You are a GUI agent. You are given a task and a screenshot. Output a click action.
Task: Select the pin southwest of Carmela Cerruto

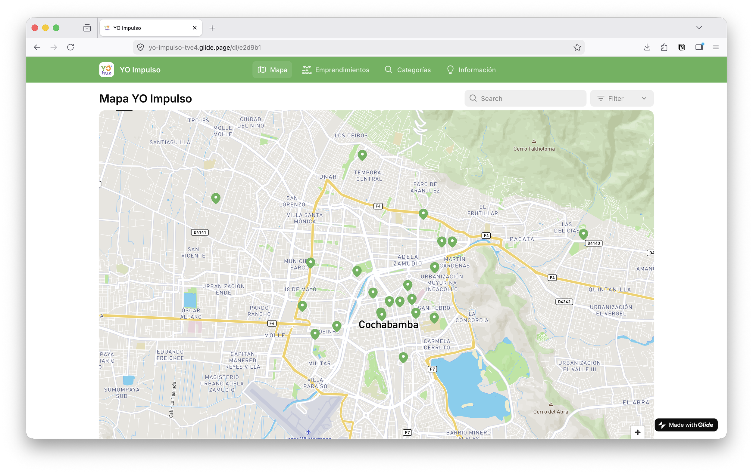pyautogui.click(x=403, y=357)
